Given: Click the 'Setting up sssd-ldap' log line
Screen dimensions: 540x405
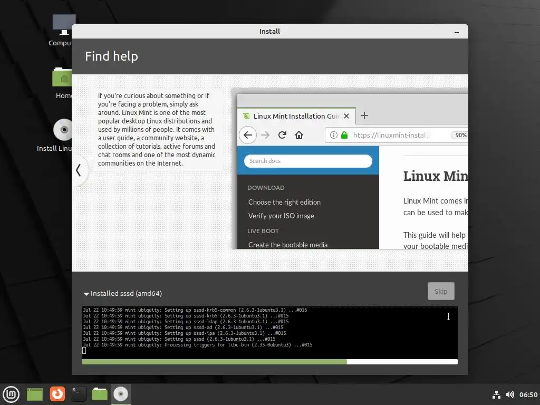Looking at the screenshot, I should point(186,322).
